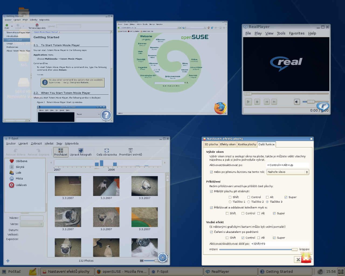The height and width of the screenshot is (276, 345).
Task: Select the Skryté tag in F-Spot
Action: tap(17, 167)
